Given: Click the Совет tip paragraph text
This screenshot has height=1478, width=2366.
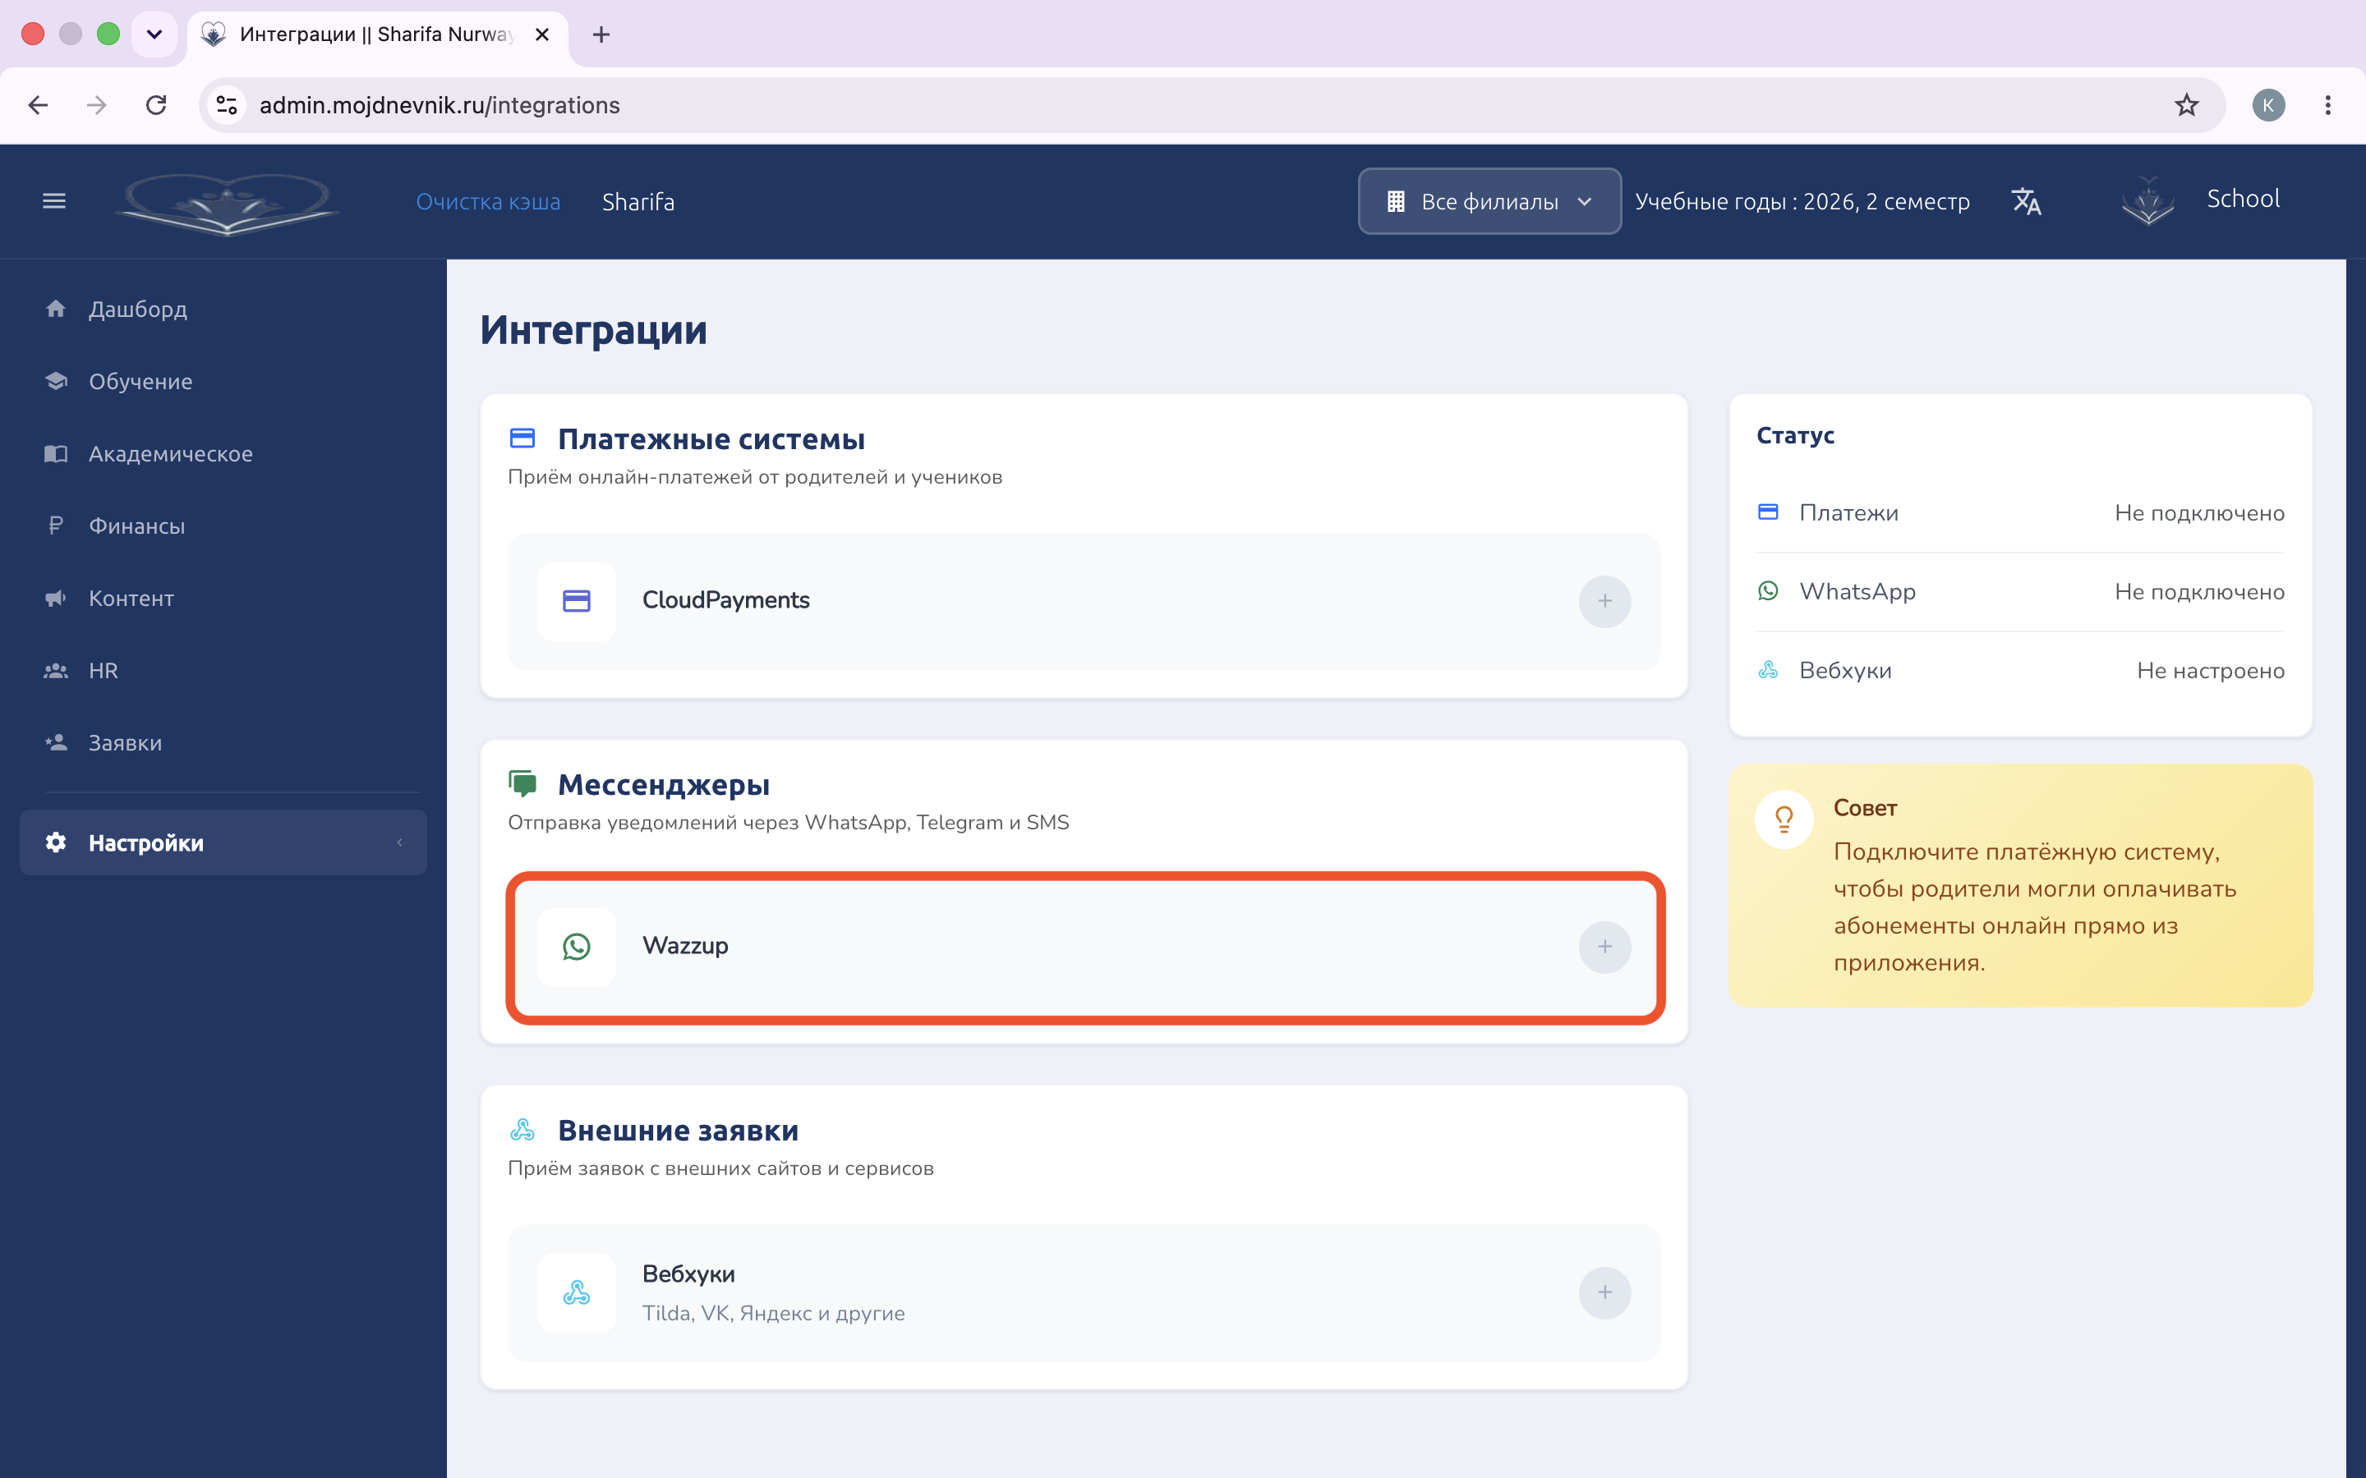Looking at the screenshot, I should 2035,907.
